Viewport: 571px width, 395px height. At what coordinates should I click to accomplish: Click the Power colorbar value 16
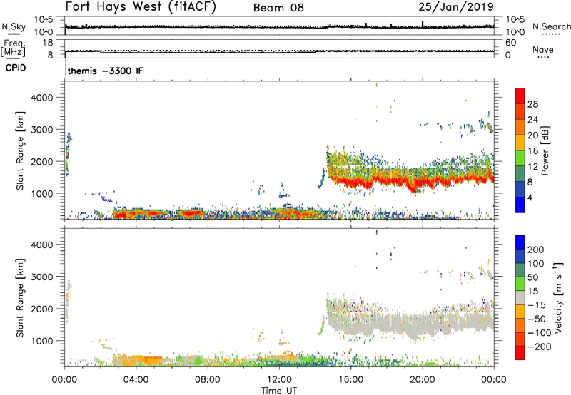[x=532, y=151]
